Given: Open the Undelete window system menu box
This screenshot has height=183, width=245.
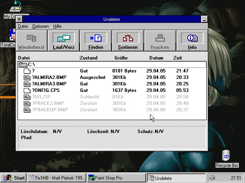Looking at the screenshot, I should [x=19, y=19].
